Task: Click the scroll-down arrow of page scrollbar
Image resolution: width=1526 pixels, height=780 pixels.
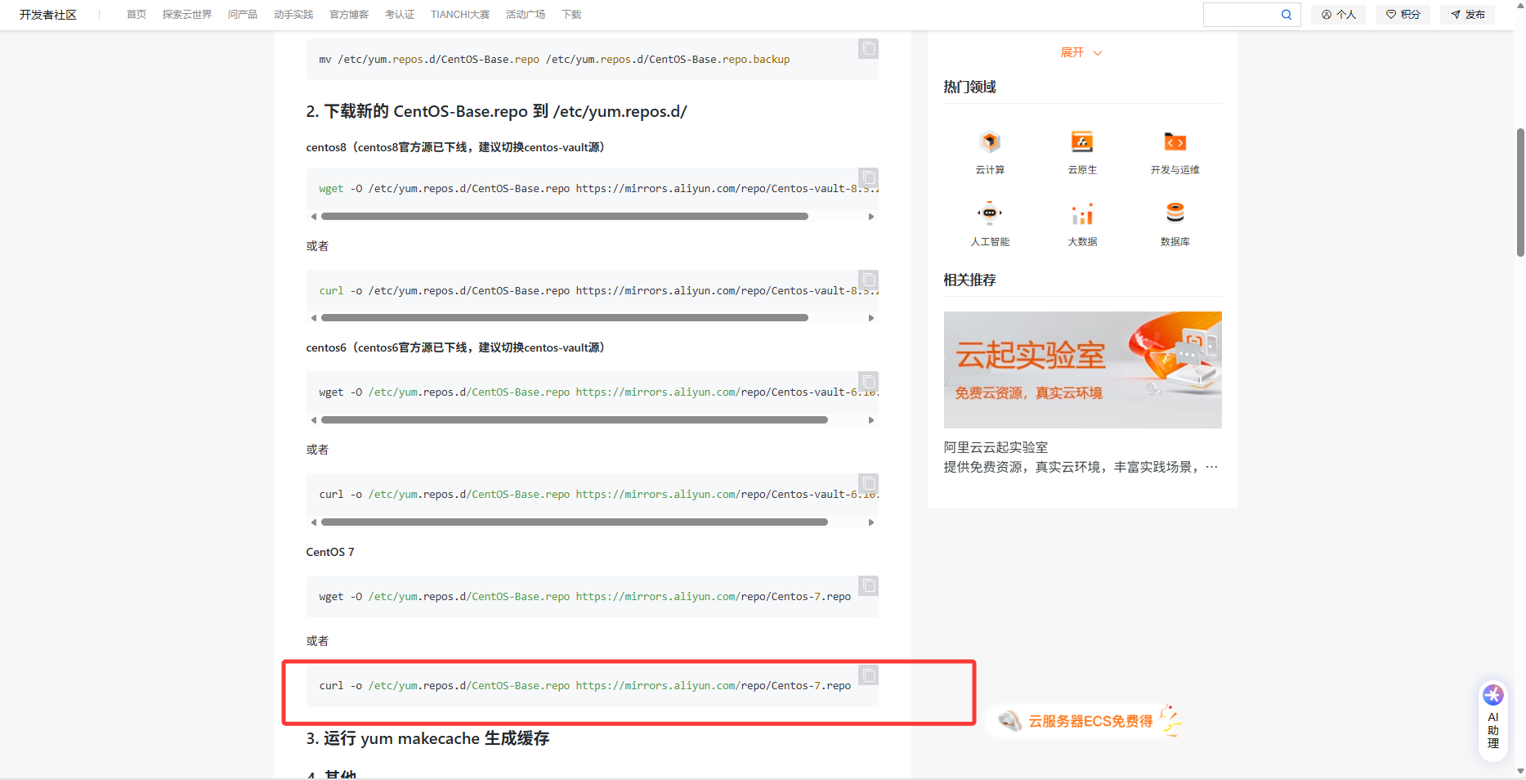Action: (x=1520, y=771)
